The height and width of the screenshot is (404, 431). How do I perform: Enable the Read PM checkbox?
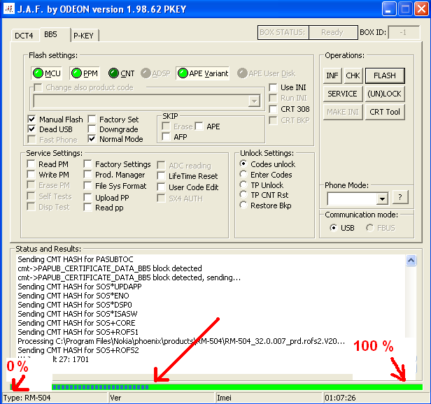pos(31,164)
